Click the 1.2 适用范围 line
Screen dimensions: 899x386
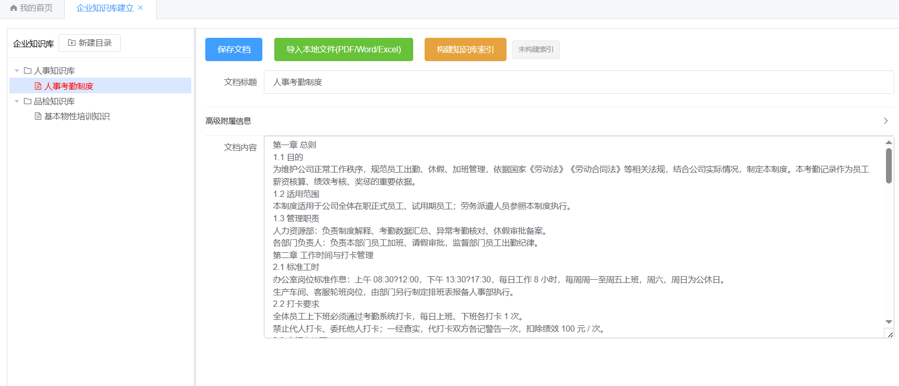(296, 194)
